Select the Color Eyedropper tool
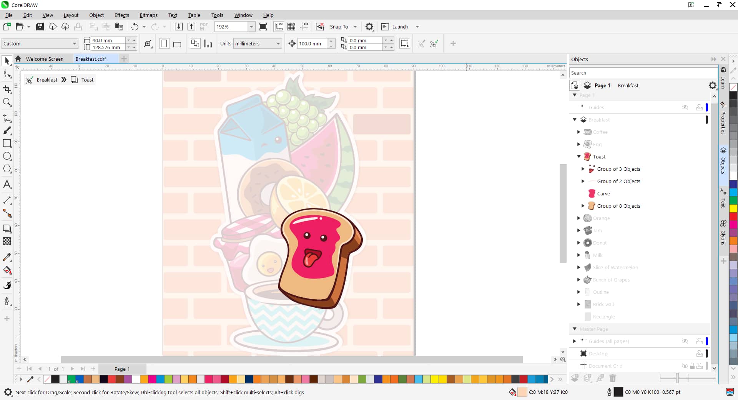The image size is (738, 400). 7,257
